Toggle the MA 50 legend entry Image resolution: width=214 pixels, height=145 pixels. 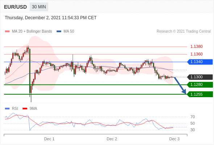point(65,32)
